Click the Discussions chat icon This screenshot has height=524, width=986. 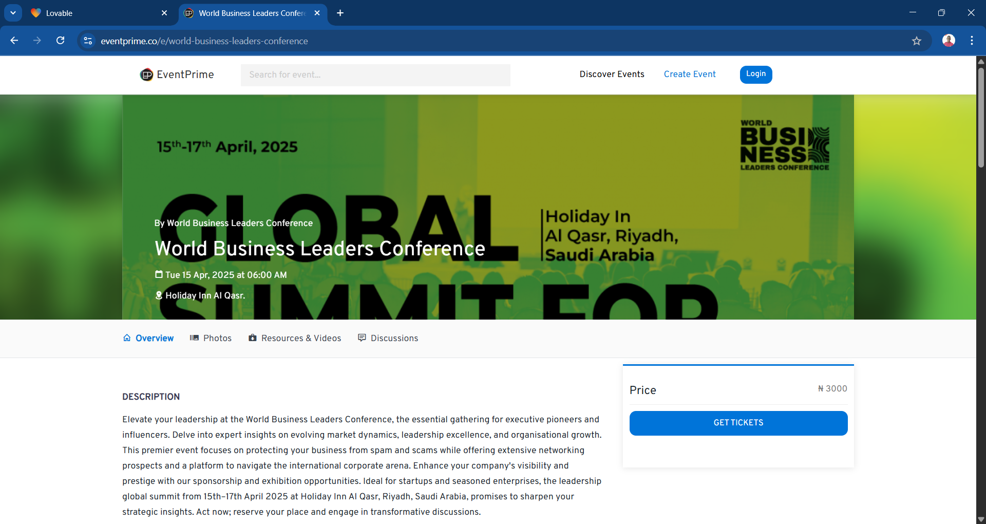click(362, 338)
